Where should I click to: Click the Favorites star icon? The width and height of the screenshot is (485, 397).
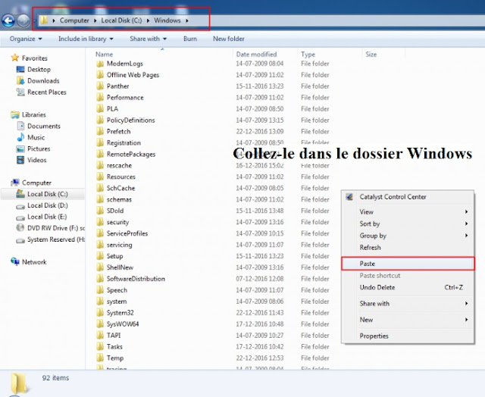point(15,58)
